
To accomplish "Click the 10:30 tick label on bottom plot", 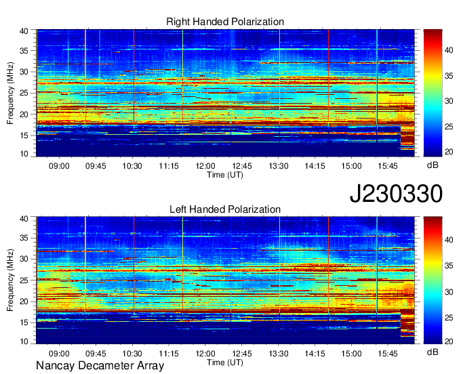I will tap(132, 354).
